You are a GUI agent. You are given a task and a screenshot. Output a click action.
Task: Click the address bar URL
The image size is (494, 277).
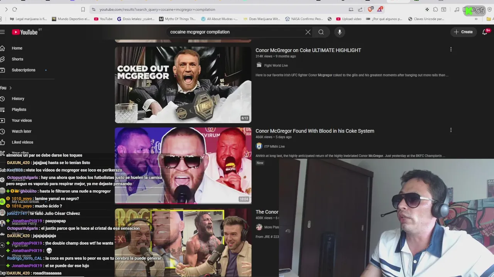(157, 9)
